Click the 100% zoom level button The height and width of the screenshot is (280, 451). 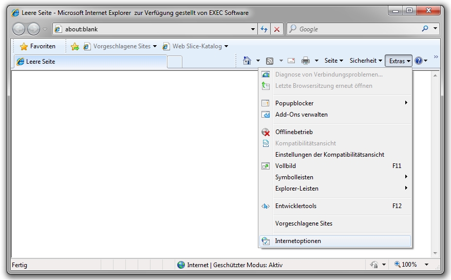click(x=405, y=265)
